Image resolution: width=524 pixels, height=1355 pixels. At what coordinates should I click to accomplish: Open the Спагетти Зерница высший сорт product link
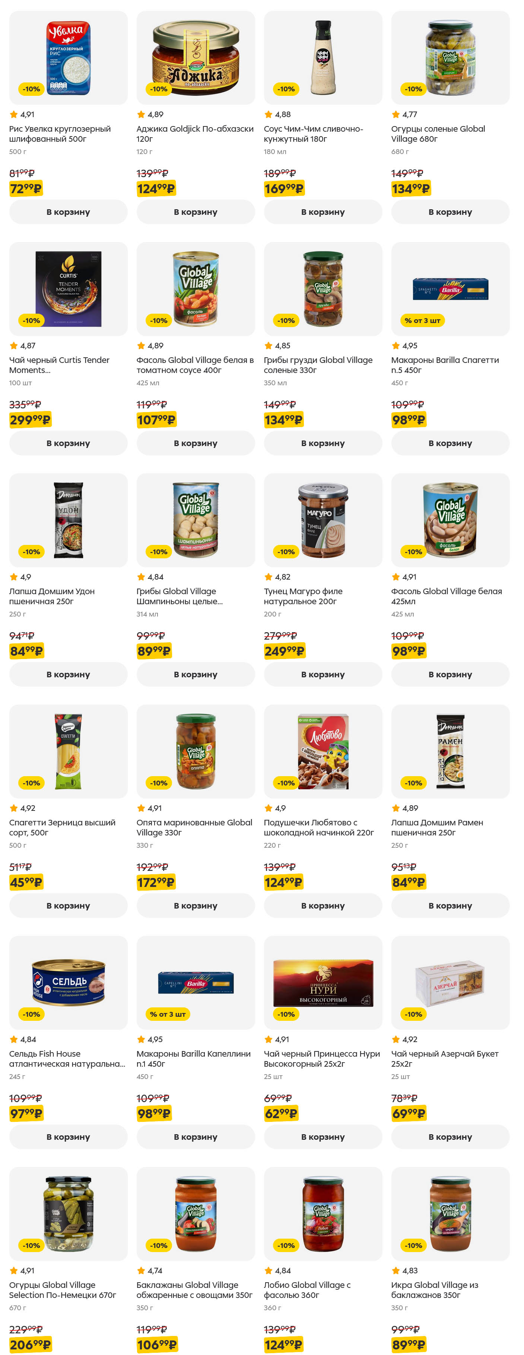[62, 827]
